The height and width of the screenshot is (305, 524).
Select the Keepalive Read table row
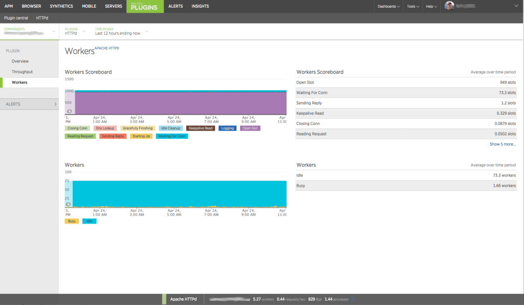(x=406, y=113)
